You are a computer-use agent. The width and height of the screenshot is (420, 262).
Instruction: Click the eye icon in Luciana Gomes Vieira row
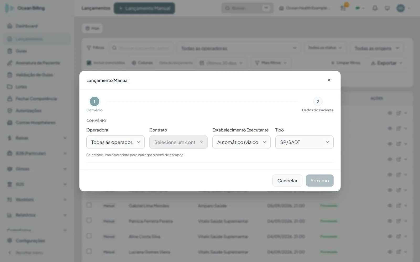point(390,252)
